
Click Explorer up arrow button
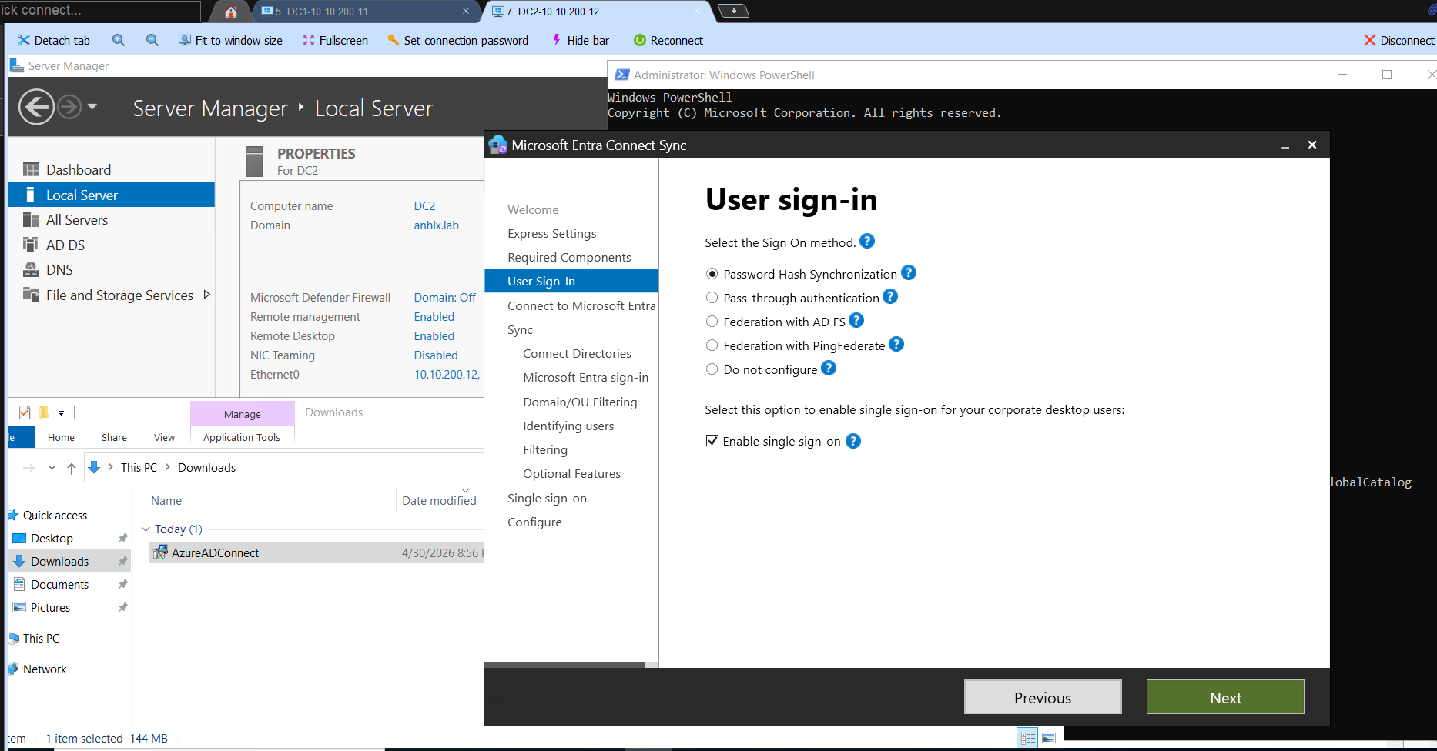pos(71,468)
